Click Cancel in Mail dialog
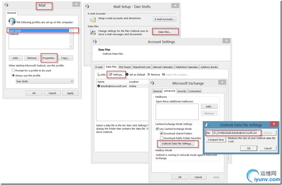Image resolution: width=282 pixels, height=185 pixels. (x=52, y=93)
